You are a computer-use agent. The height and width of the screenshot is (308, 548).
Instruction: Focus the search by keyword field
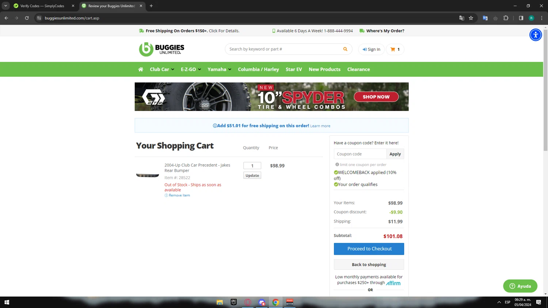point(284,49)
